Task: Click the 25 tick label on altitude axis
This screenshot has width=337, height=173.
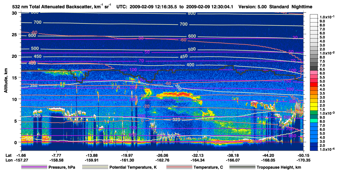Action: (15, 34)
